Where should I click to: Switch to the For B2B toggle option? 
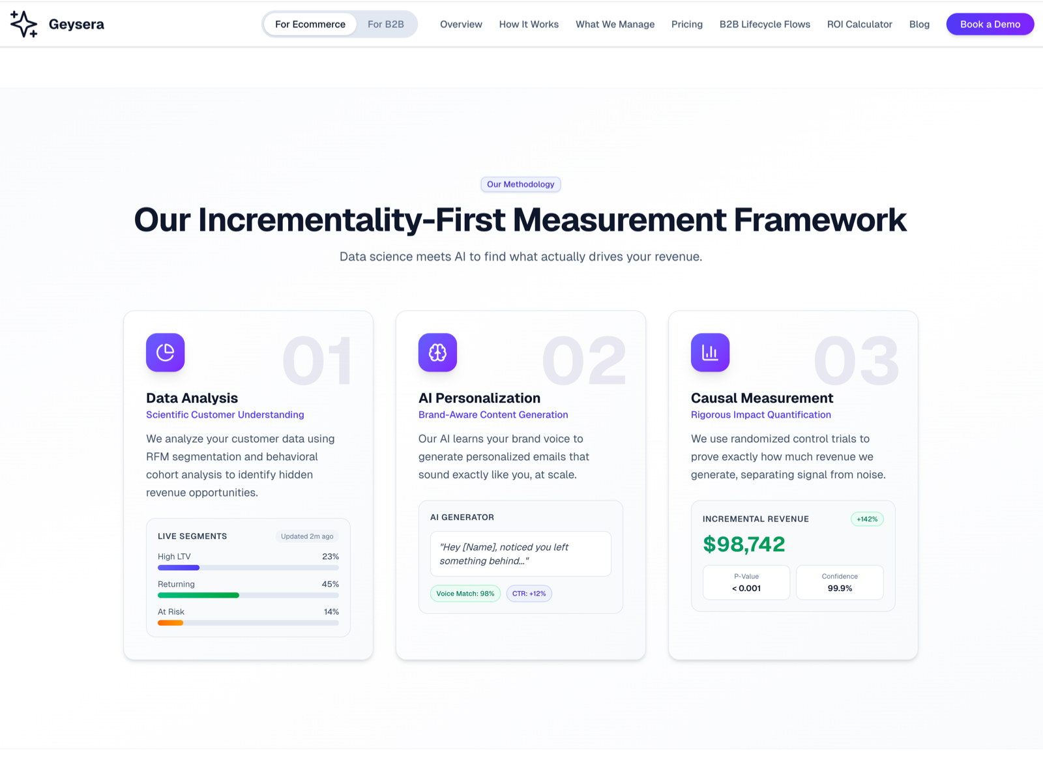coord(385,24)
